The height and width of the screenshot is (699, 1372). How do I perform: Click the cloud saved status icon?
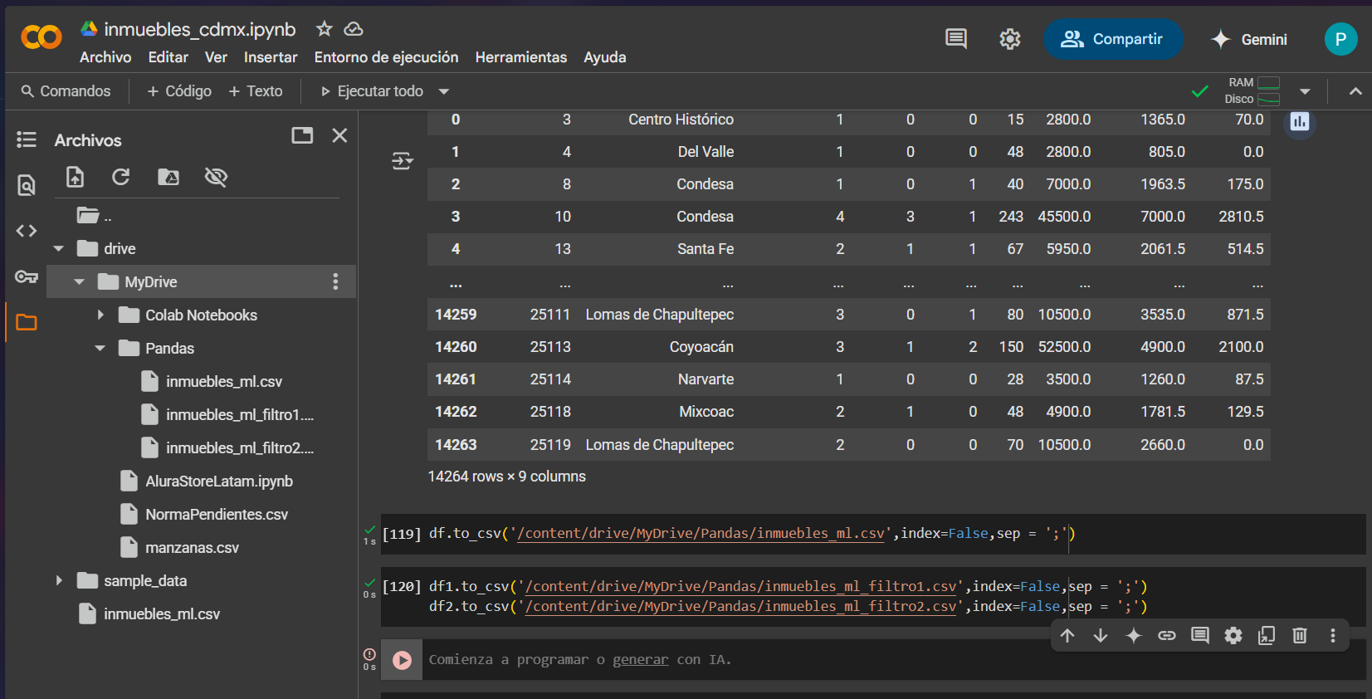point(354,29)
